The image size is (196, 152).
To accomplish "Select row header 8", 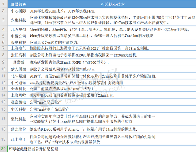I will coord(4,55).
